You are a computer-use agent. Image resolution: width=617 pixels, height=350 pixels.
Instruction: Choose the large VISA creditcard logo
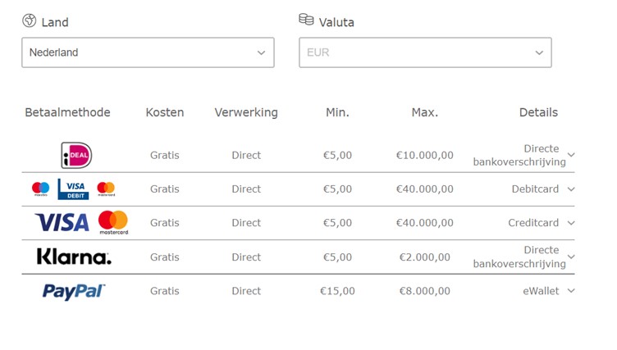pos(62,223)
